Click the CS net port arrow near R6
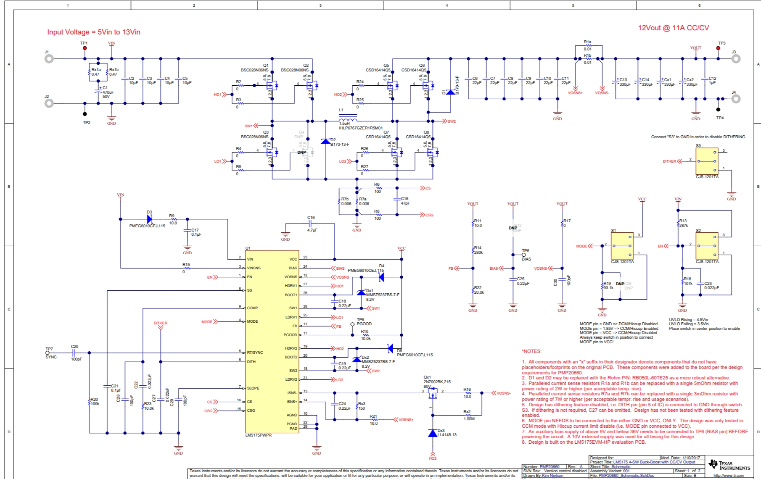761x479 pixels. (422, 188)
